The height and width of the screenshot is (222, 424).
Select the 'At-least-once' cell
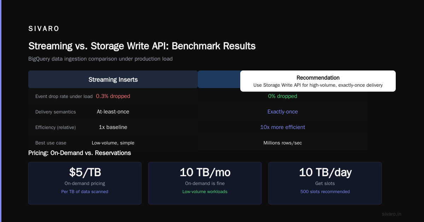(x=113, y=112)
